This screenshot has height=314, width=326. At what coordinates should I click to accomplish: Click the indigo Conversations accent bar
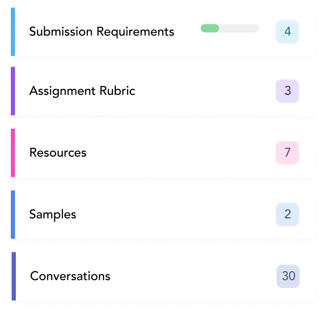point(14,276)
